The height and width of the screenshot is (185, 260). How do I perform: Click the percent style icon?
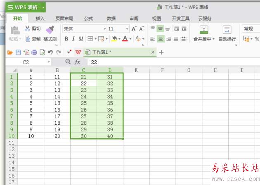257,39
